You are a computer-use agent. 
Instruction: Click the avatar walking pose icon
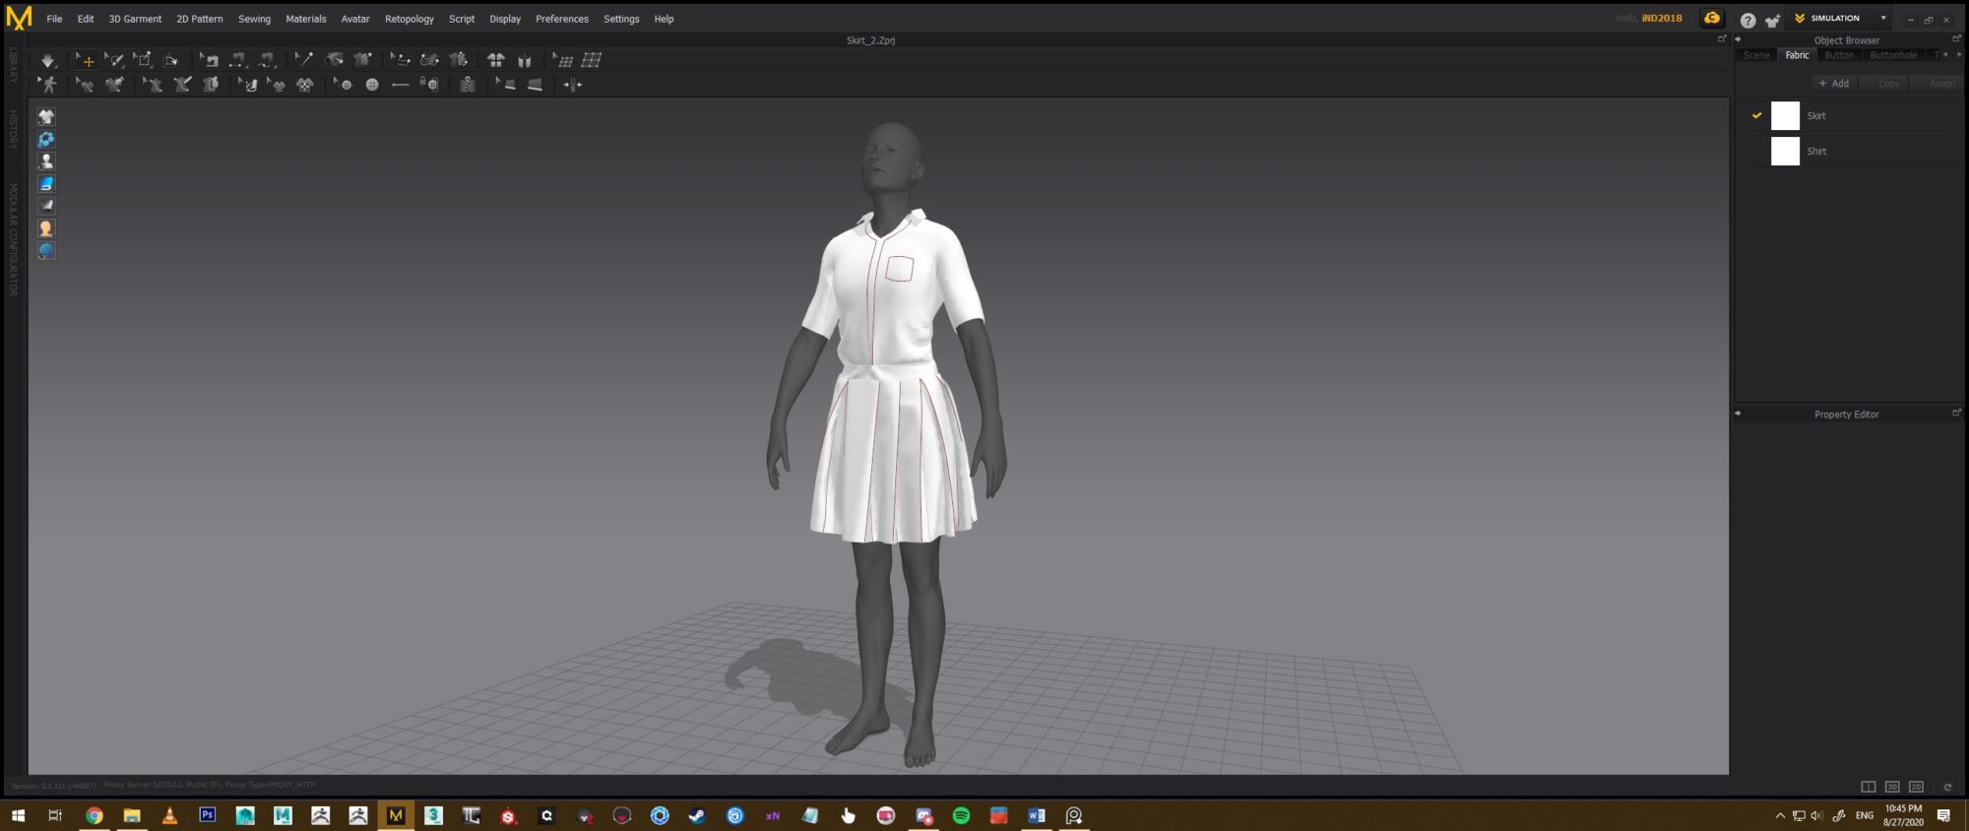pos(47,86)
